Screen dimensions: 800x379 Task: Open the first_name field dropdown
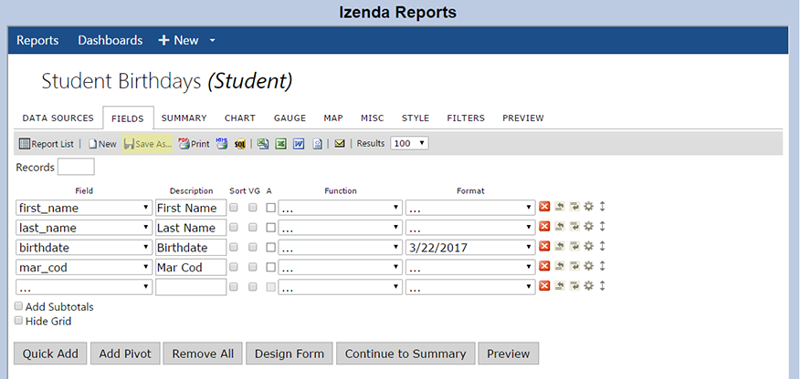pyautogui.click(x=84, y=208)
